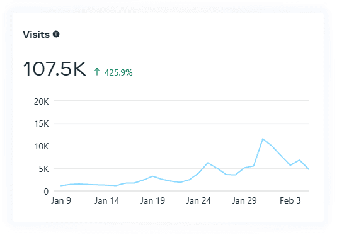Click the 425.9% growth percentage

tap(118, 72)
